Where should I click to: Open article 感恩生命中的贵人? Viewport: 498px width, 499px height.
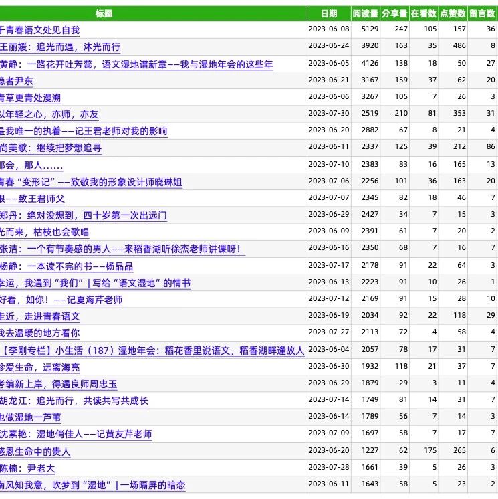coord(35,452)
